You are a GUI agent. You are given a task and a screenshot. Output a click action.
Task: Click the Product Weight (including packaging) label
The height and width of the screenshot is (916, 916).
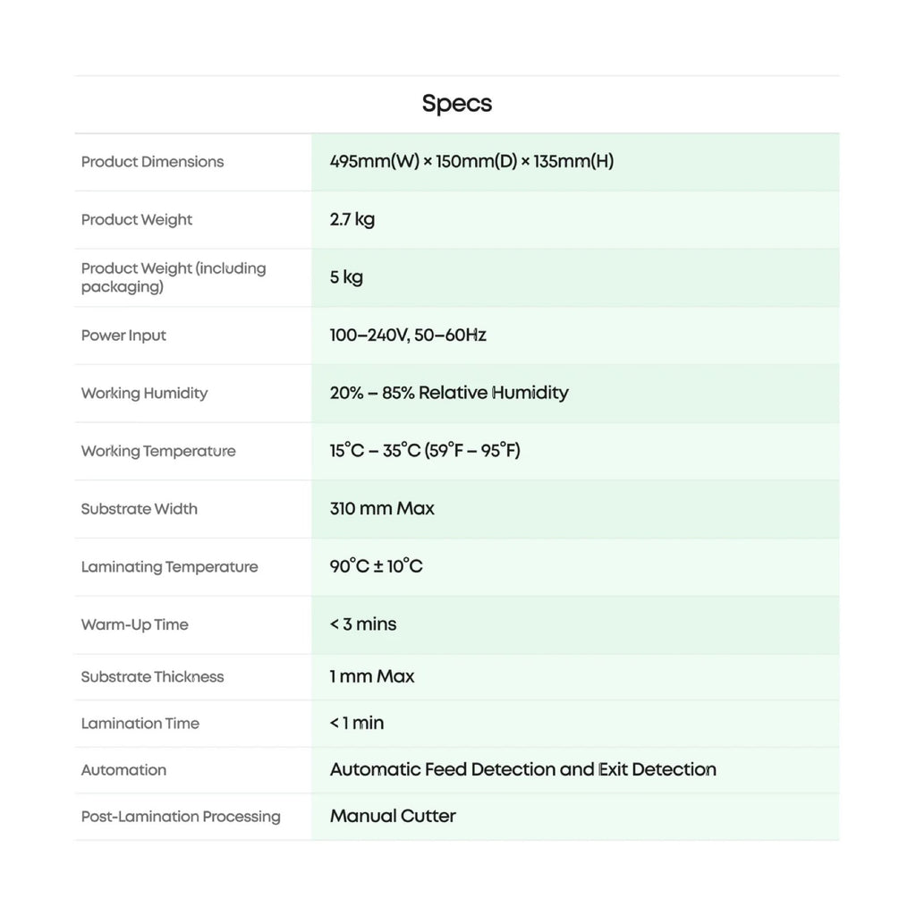[174, 277]
